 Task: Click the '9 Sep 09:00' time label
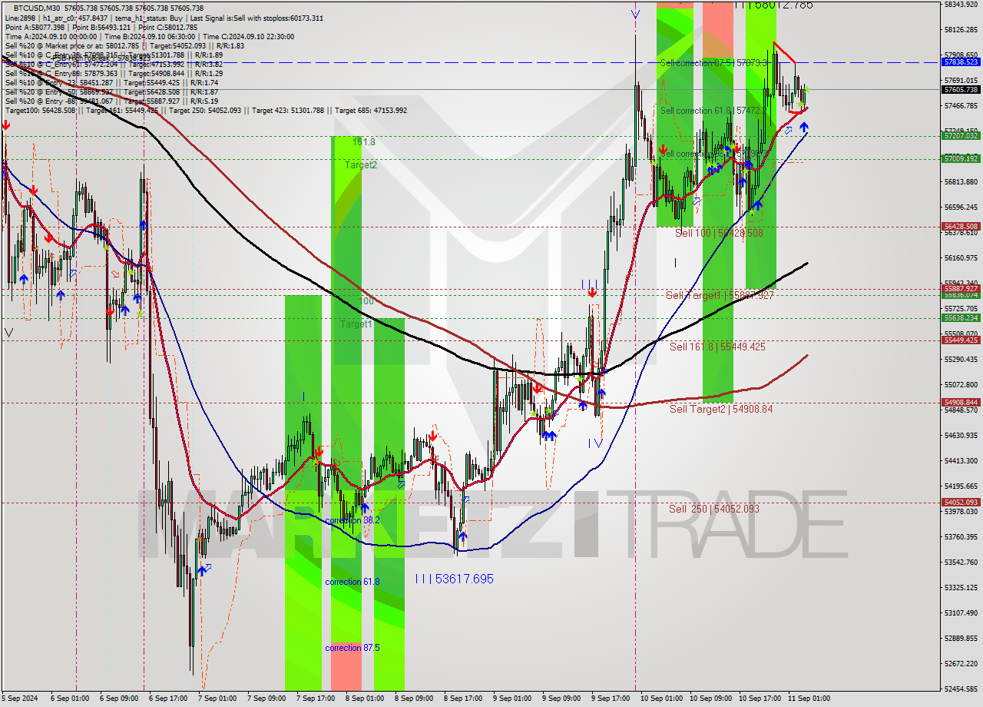(x=561, y=699)
